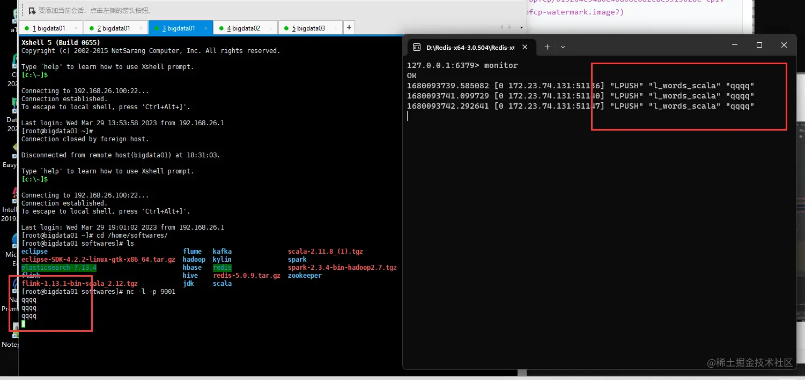The image size is (805, 380).
Task: Click 'scala-2.11.8_(1).tgz' file name
Action: [326, 252]
